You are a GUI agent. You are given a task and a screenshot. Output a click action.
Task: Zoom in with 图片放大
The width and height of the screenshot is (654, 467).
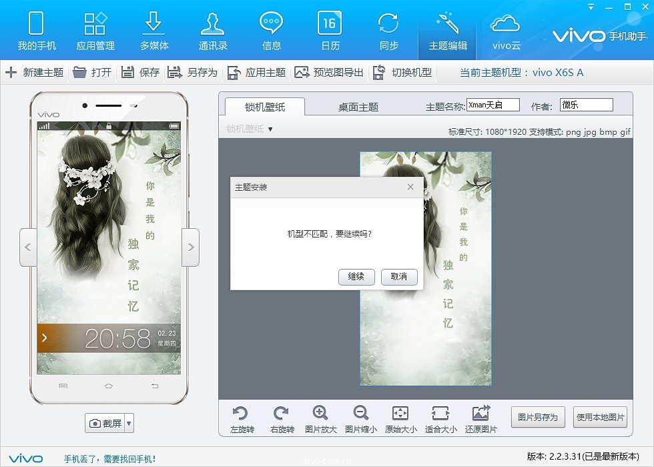[x=321, y=419]
